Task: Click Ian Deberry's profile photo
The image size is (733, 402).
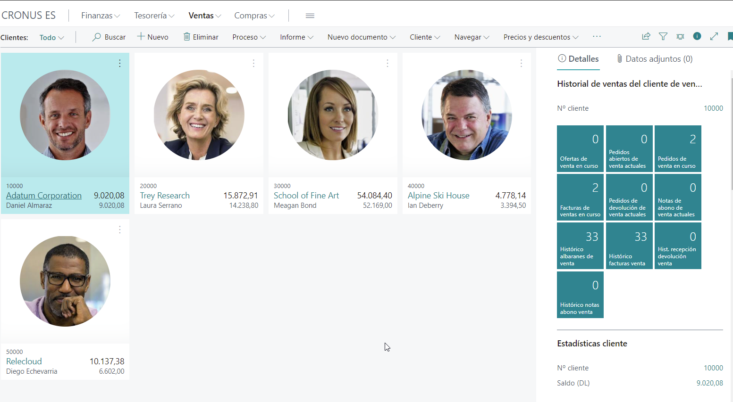Action: tap(467, 115)
